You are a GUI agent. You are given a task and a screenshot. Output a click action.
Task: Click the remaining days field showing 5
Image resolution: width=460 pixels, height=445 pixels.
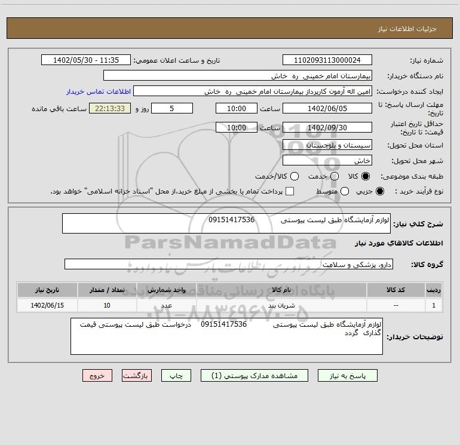pos(172,108)
